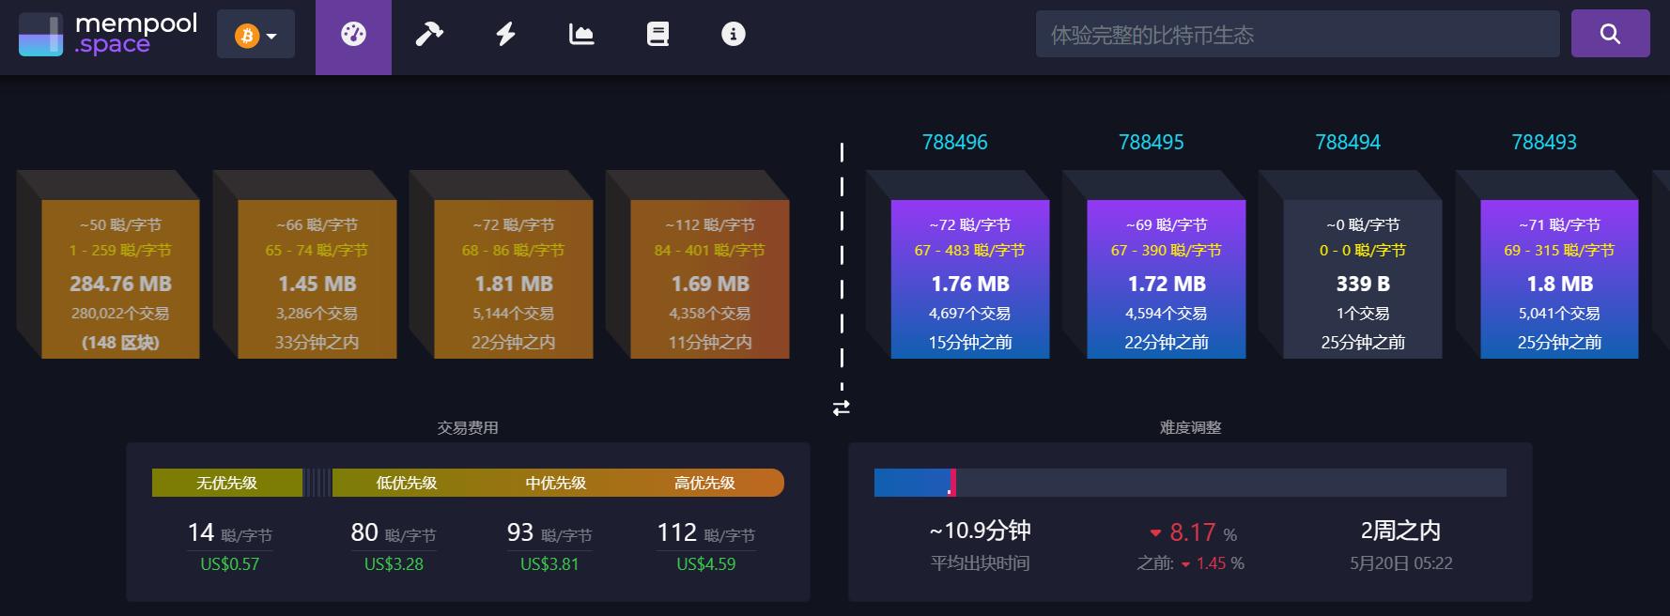Screen dimensions: 1670x616
Task: Open block height 788496 link
Action: click(954, 143)
